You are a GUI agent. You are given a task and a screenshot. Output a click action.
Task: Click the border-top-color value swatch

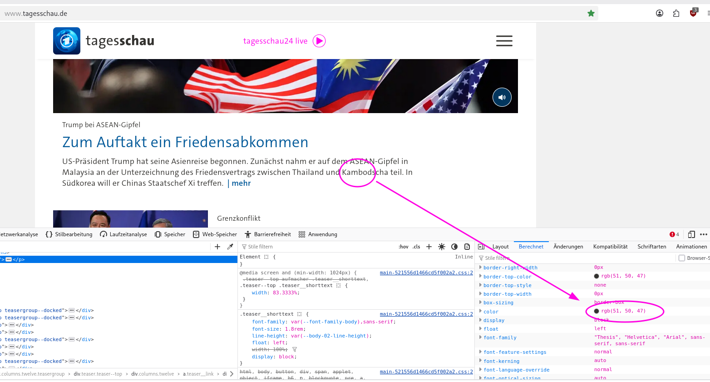click(x=597, y=276)
